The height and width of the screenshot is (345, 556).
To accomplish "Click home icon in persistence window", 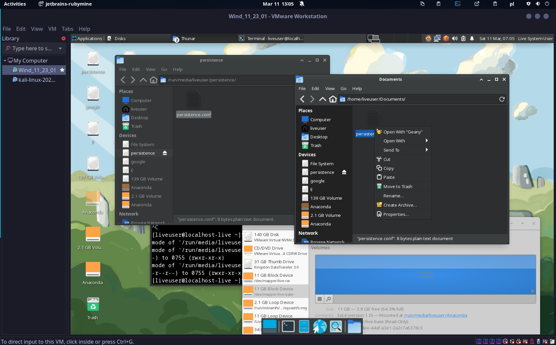I will coord(153,80).
